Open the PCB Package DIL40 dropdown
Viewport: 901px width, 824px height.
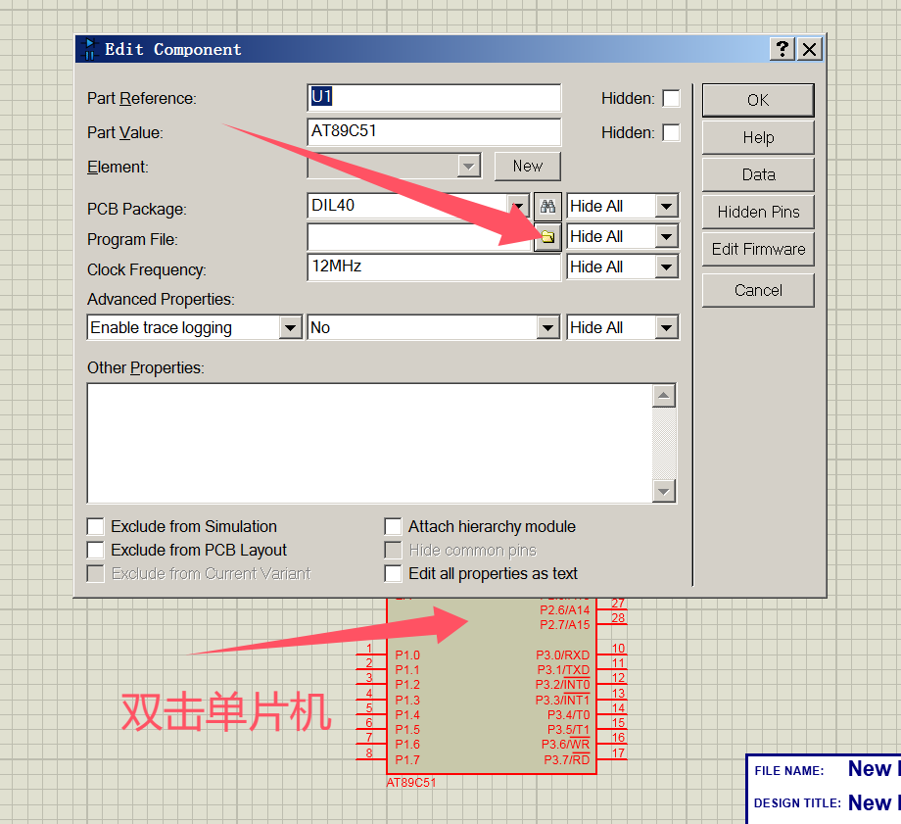coord(518,206)
